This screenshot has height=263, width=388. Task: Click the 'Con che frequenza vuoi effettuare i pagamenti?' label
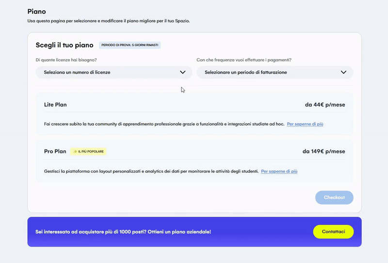pyautogui.click(x=244, y=60)
